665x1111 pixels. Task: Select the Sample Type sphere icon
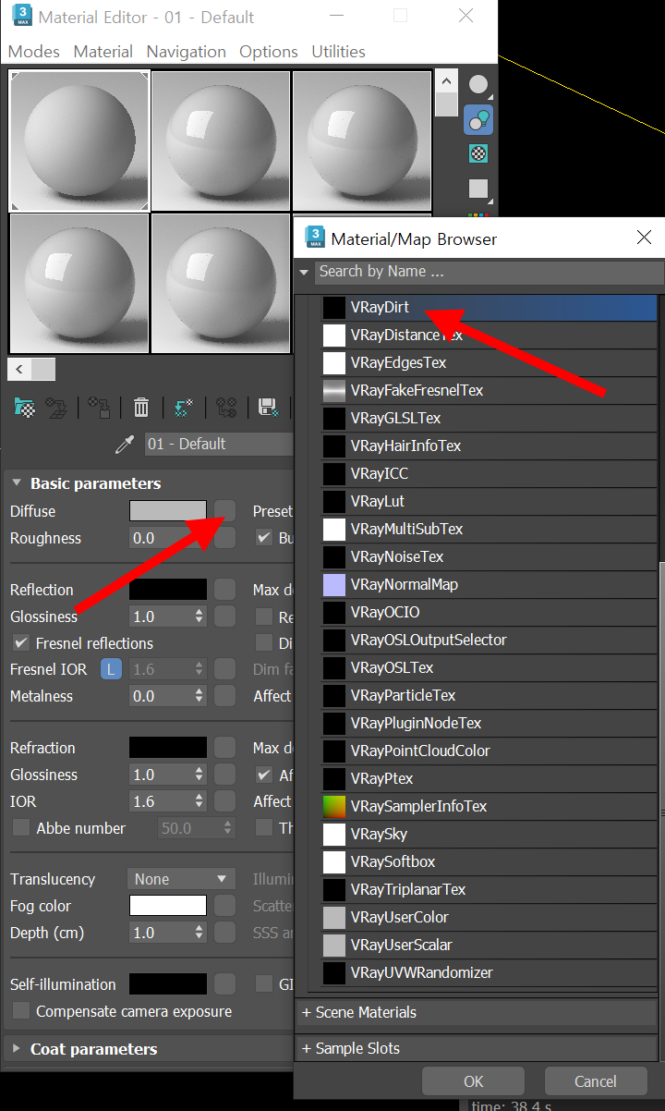tap(478, 85)
